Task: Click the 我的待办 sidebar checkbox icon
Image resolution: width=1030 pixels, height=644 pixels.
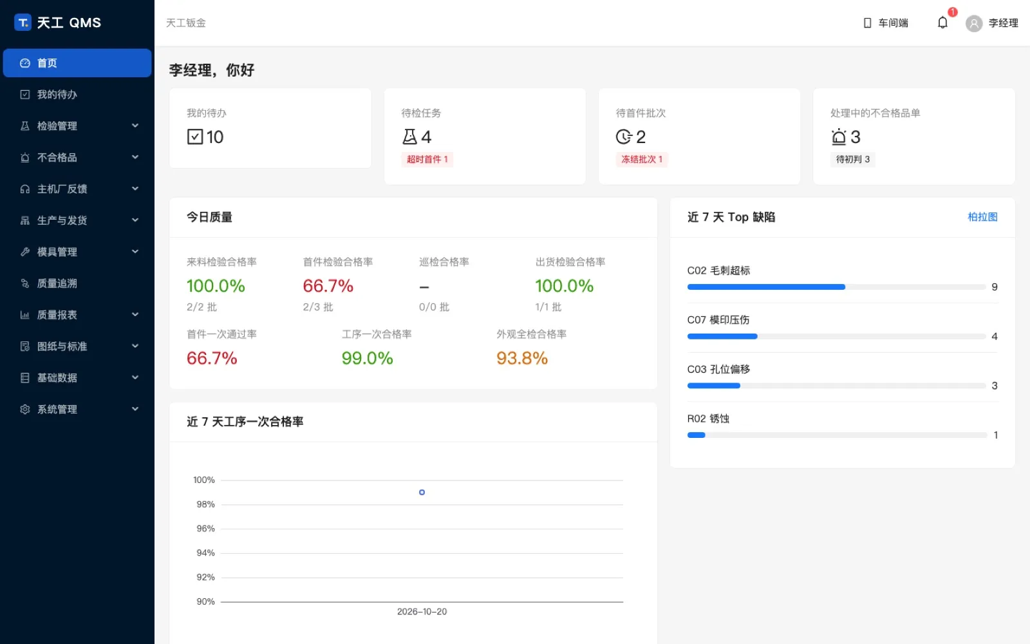Action: click(x=25, y=95)
